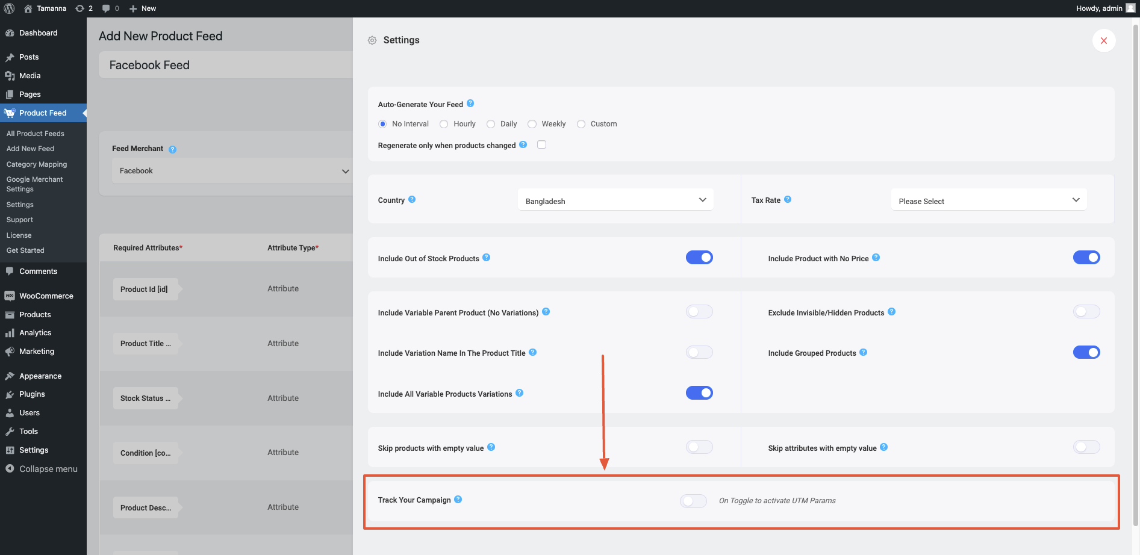The width and height of the screenshot is (1140, 555).
Task: Open Google Merchant Settings submenu item
Action: [x=34, y=184]
